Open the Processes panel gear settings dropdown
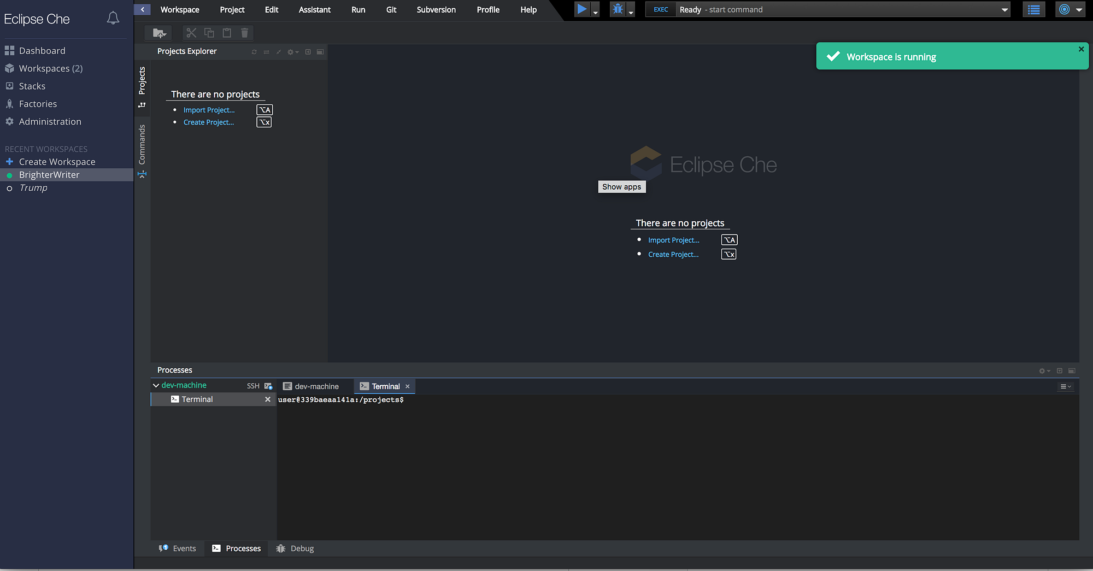The image size is (1093, 571). coord(1044,370)
